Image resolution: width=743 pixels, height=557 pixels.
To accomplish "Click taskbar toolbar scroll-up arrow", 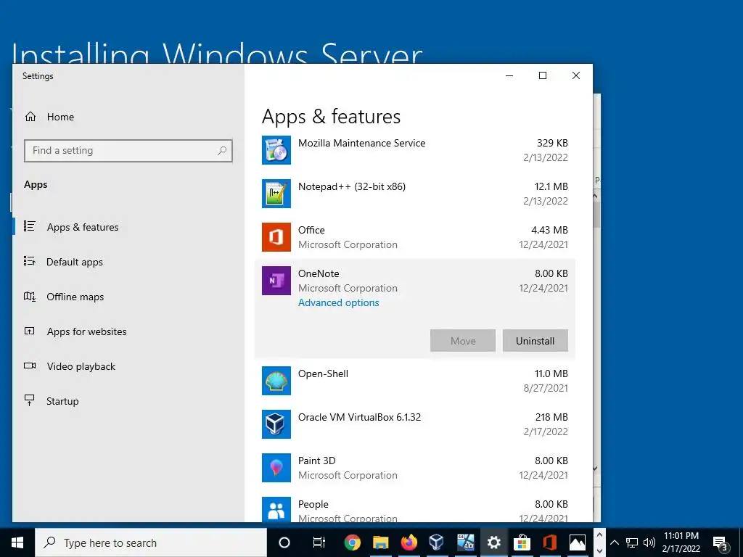I will [x=599, y=535].
